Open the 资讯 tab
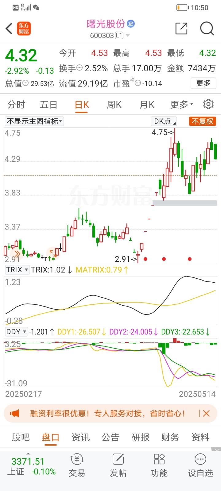 [x=81, y=437]
